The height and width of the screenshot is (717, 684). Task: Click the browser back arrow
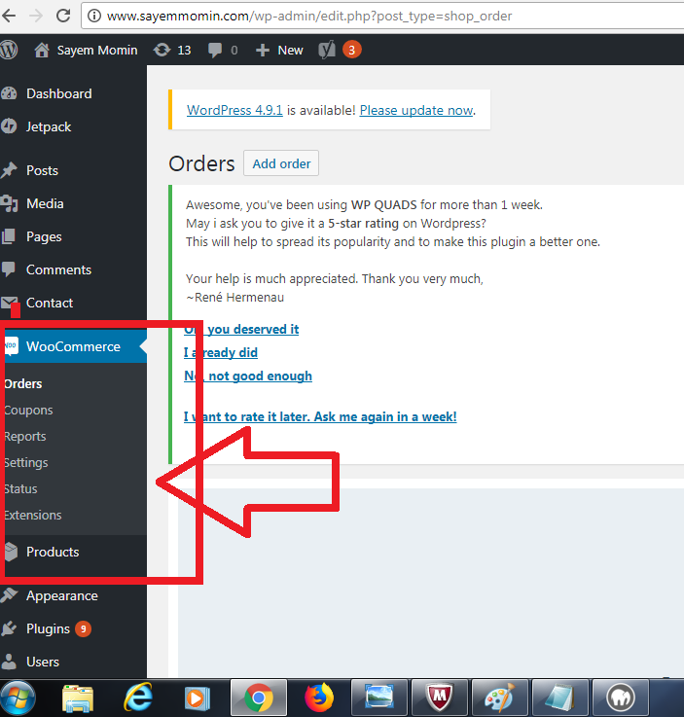(9, 16)
